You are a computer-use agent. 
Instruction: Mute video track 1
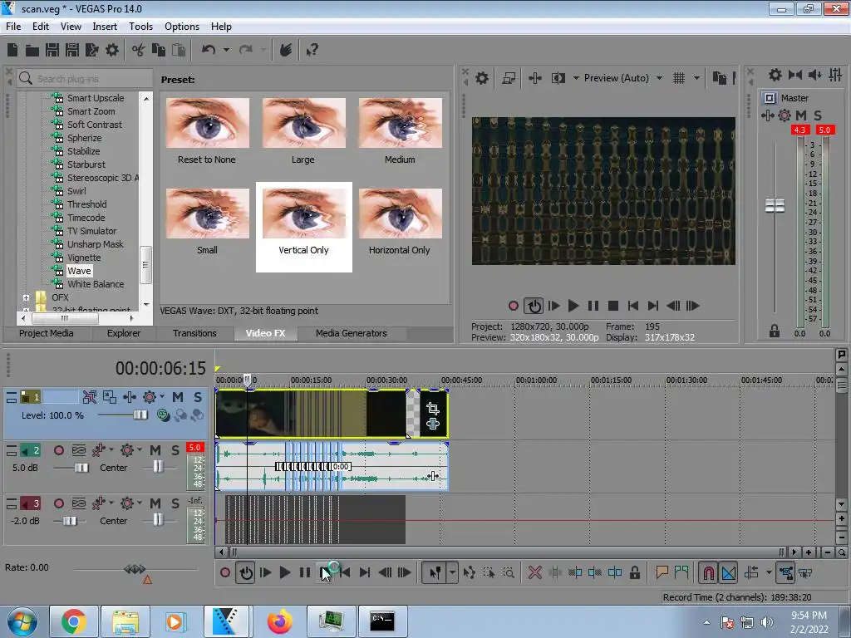pyautogui.click(x=178, y=397)
